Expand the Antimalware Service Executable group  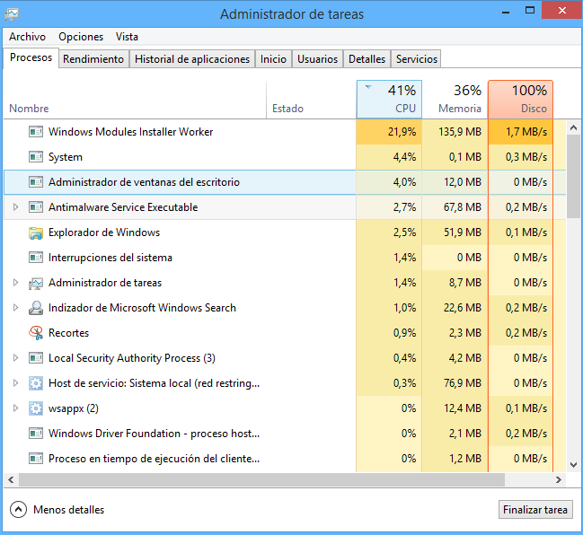tap(15, 207)
